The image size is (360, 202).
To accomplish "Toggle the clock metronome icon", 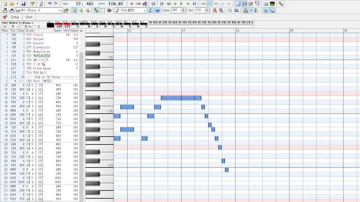I will pyautogui.click(x=272, y=10).
